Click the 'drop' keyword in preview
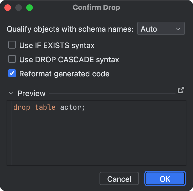 21,108
